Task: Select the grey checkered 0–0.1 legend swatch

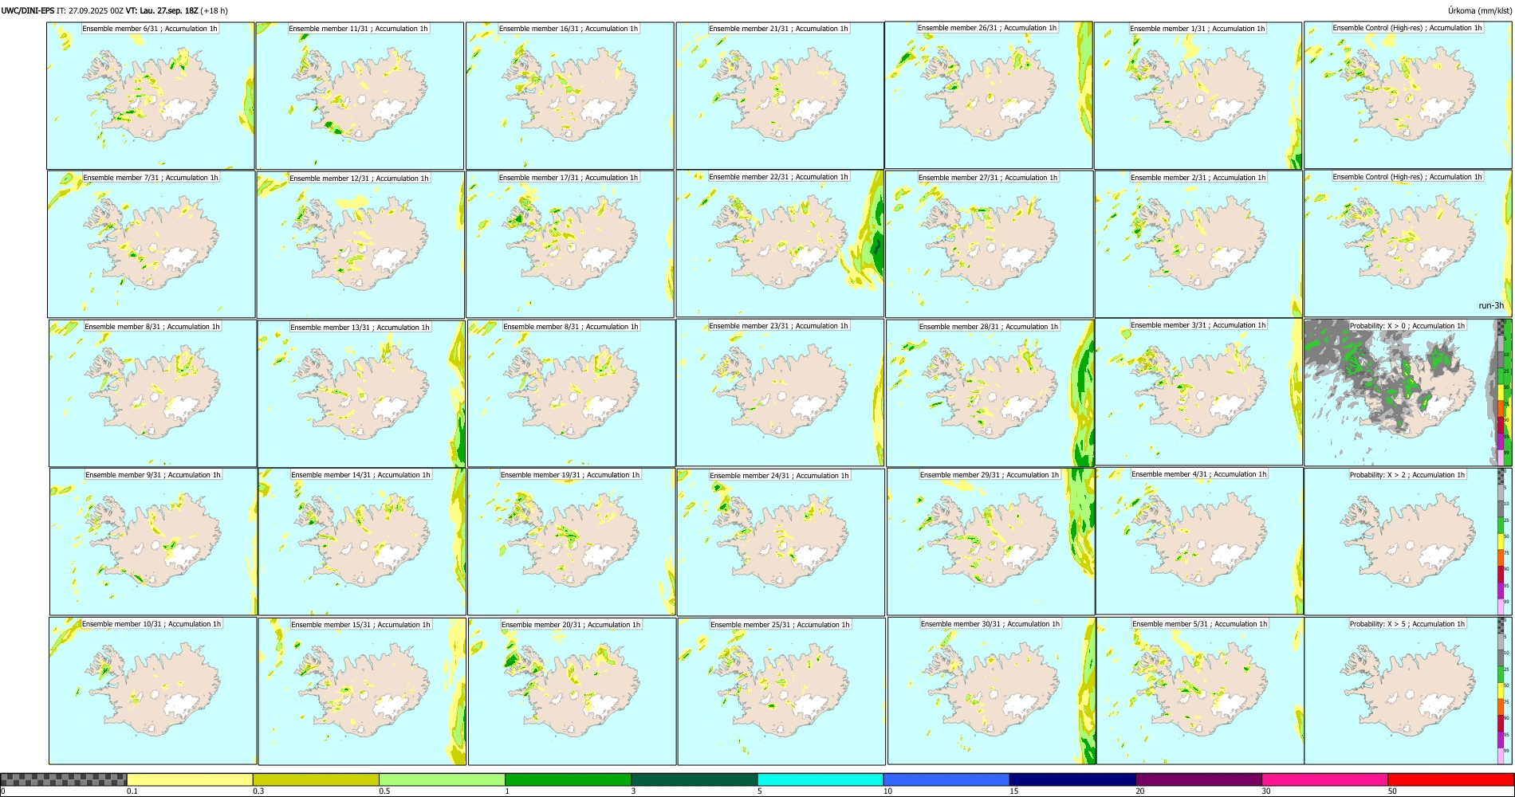Action: click(x=64, y=779)
